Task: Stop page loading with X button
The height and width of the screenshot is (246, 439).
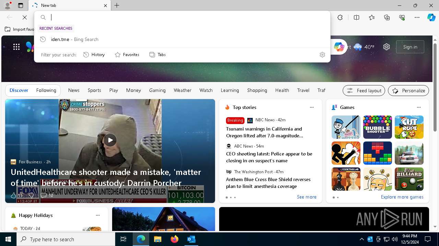Action: (25, 17)
